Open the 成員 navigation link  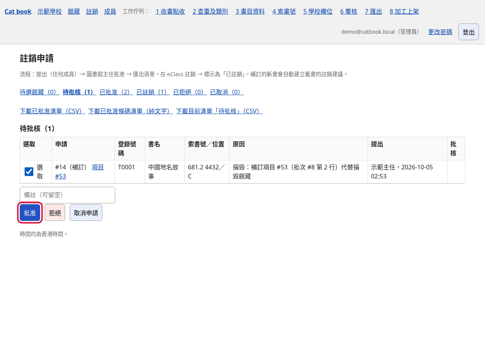(x=110, y=11)
